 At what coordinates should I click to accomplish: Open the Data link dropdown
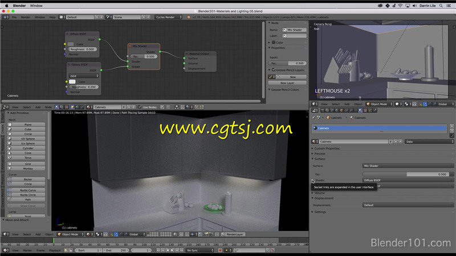(429, 142)
